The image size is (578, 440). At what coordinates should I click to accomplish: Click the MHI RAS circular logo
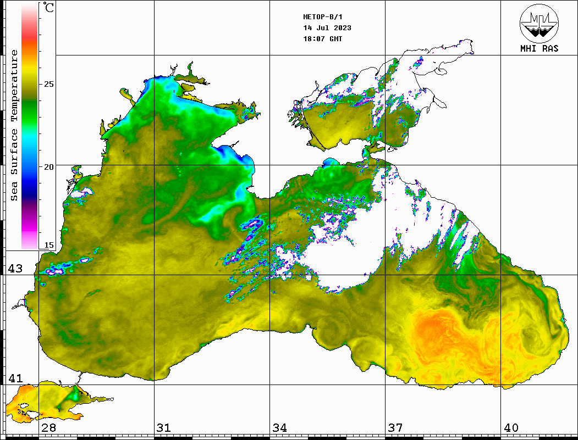539,23
